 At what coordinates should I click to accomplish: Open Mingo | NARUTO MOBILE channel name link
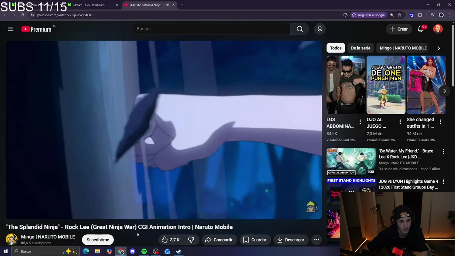48,237
